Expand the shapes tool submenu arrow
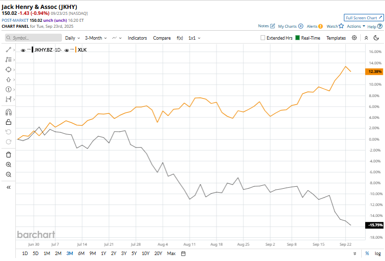The image size is (385, 261). point(14,70)
